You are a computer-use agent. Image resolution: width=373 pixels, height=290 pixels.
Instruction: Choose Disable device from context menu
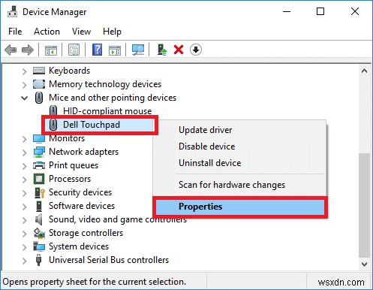[207, 147]
